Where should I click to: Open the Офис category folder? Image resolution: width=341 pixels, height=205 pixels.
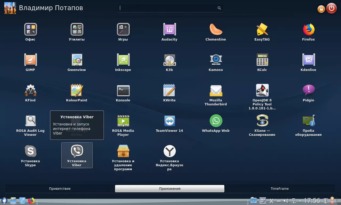click(x=30, y=32)
